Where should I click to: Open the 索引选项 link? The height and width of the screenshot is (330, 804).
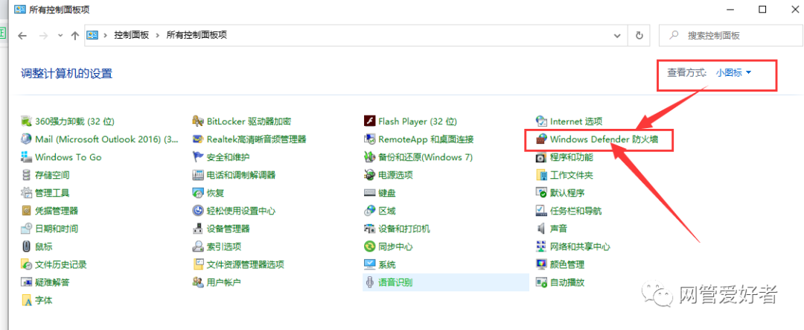[x=224, y=247]
